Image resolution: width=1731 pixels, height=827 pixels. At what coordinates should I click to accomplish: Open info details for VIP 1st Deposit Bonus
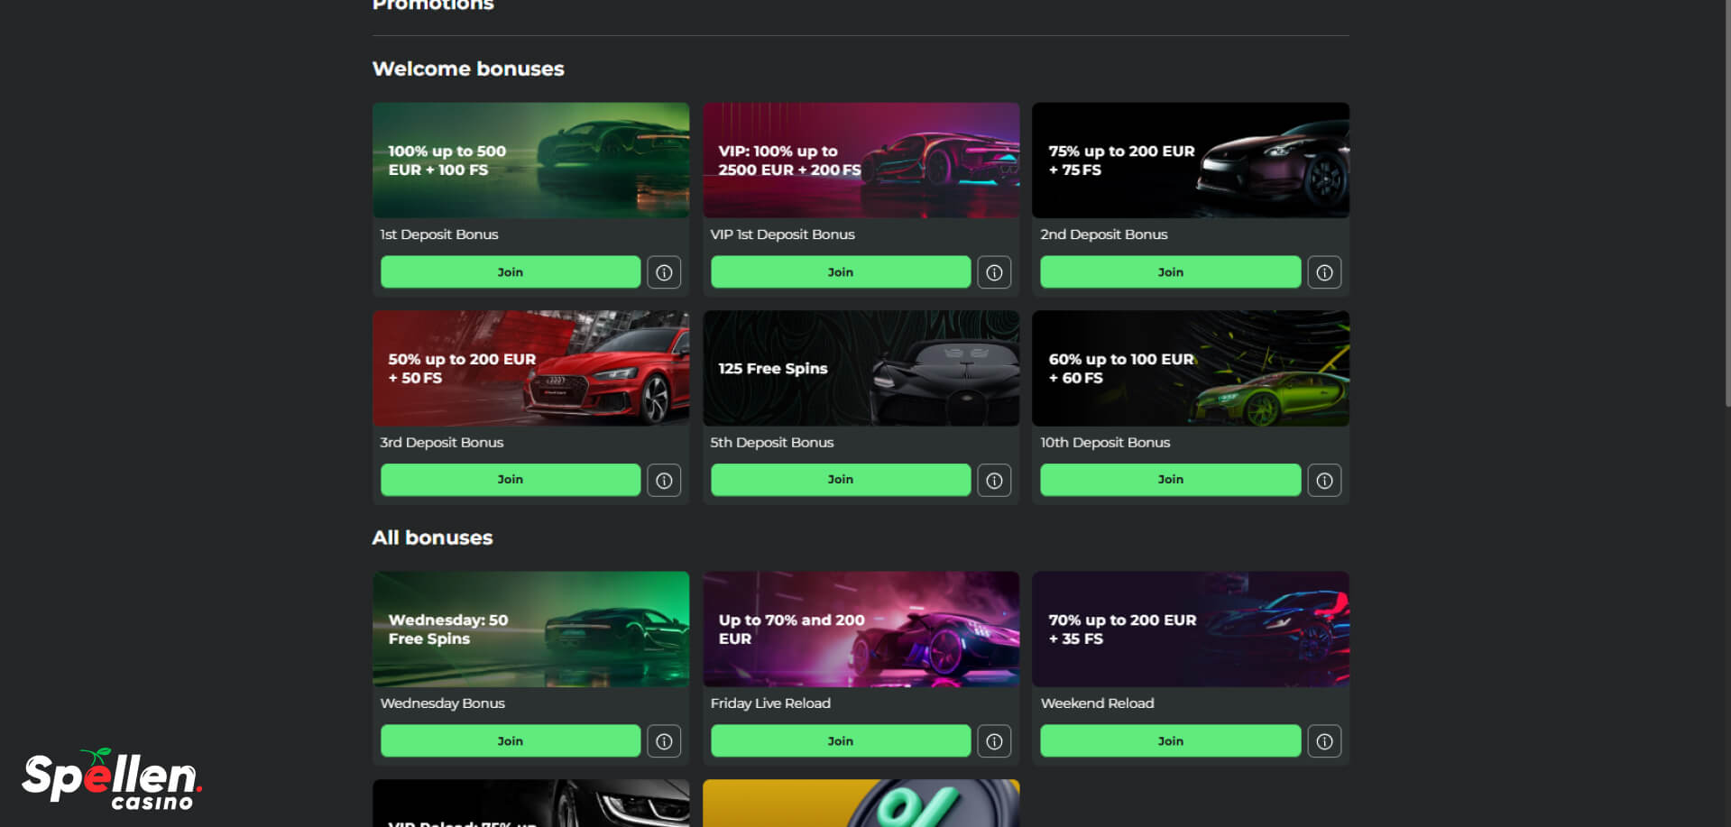[x=994, y=271]
